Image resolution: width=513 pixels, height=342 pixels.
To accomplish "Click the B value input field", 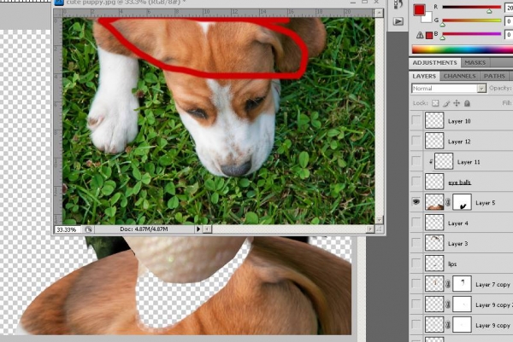I will [x=509, y=35].
